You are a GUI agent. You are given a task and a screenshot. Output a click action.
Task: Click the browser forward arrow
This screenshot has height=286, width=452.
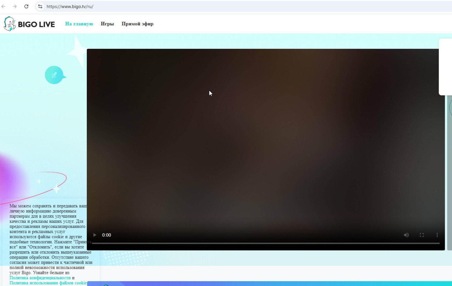click(x=15, y=6)
